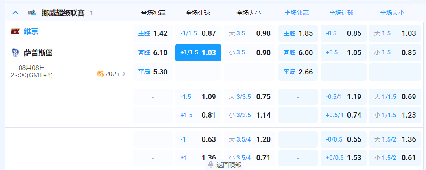The width and height of the screenshot is (426, 170).
Task: Click the 挪威超级联赛 league logo icon
Action: pyautogui.click(x=32, y=13)
